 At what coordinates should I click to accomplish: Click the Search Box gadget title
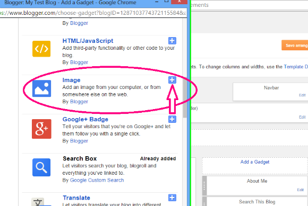tap(80, 158)
